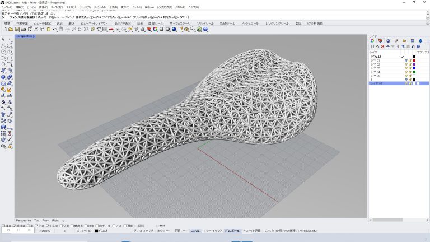Click the blue render sphere icon
Screen dimensions: 430x242
coord(174,29)
